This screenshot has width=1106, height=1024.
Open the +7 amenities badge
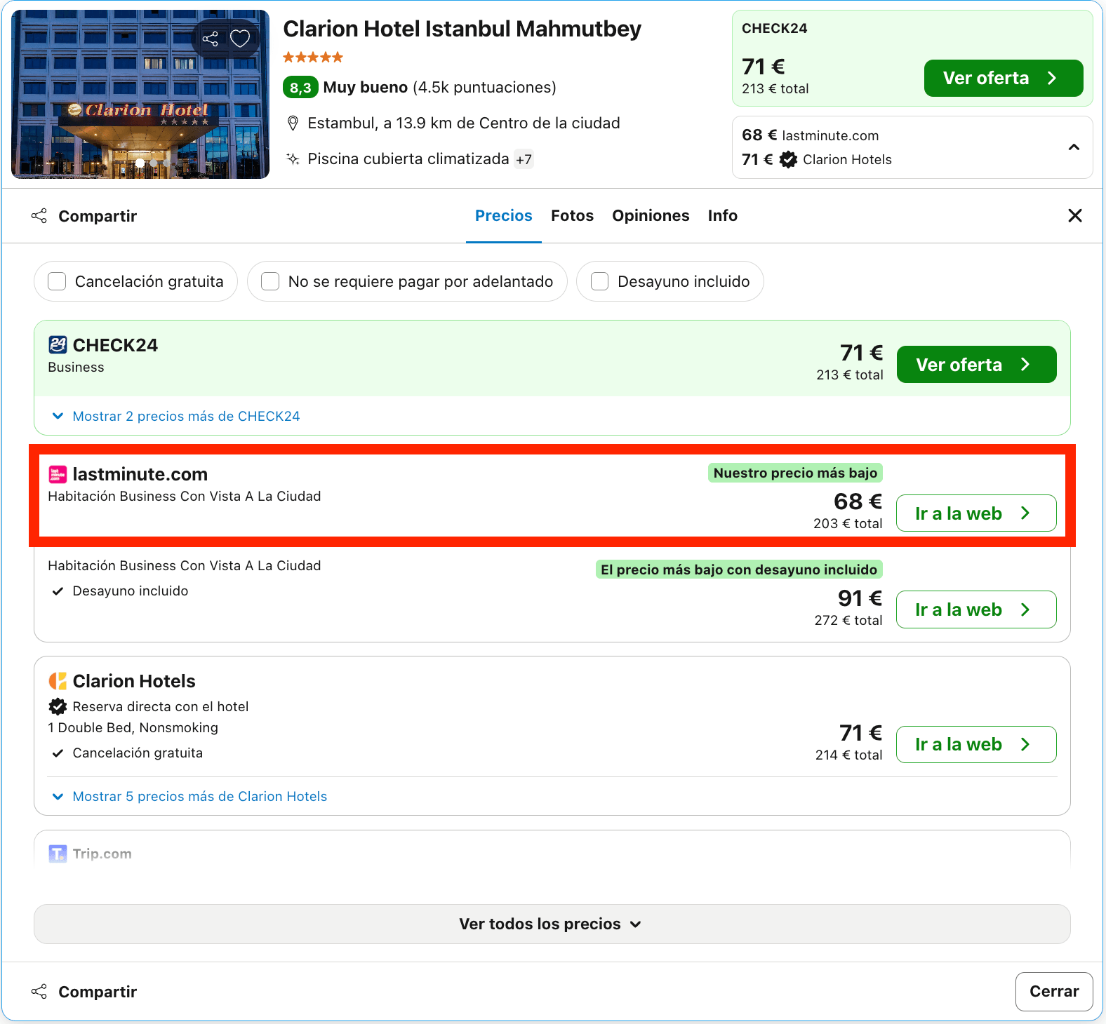point(524,159)
